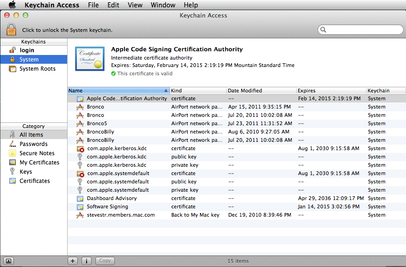Select the Dashboard Advisory certificate icon

(x=80, y=199)
